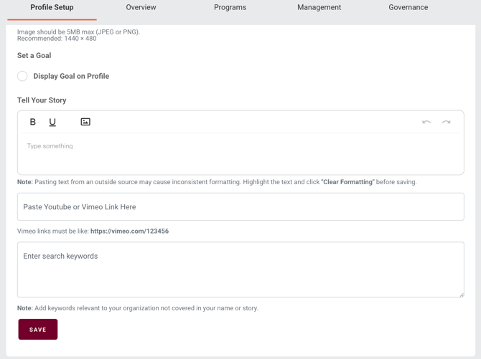Viewport: 481px width, 359px height.
Task: Redo the last edit in editor
Action: point(447,123)
